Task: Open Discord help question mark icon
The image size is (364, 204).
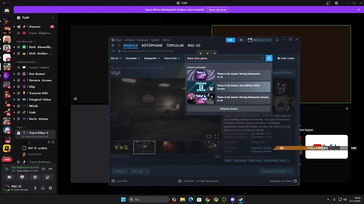Action: click(x=336, y=3)
